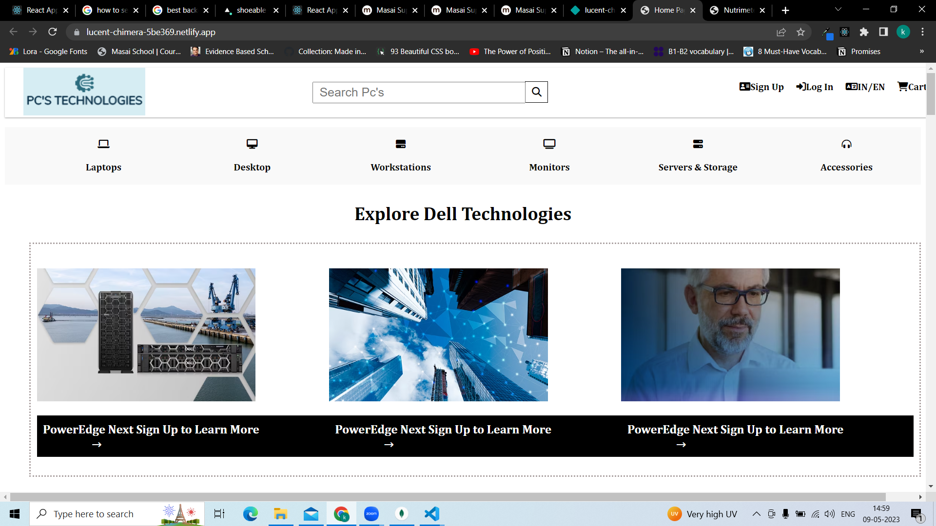Click the Sign Up link
The image size is (936, 526).
click(761, 87)
